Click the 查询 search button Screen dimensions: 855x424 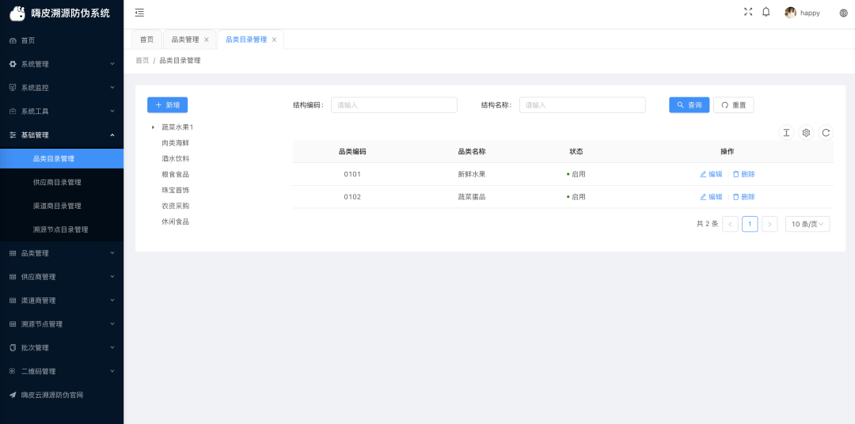pyautogui.click(x=689, y=105)
